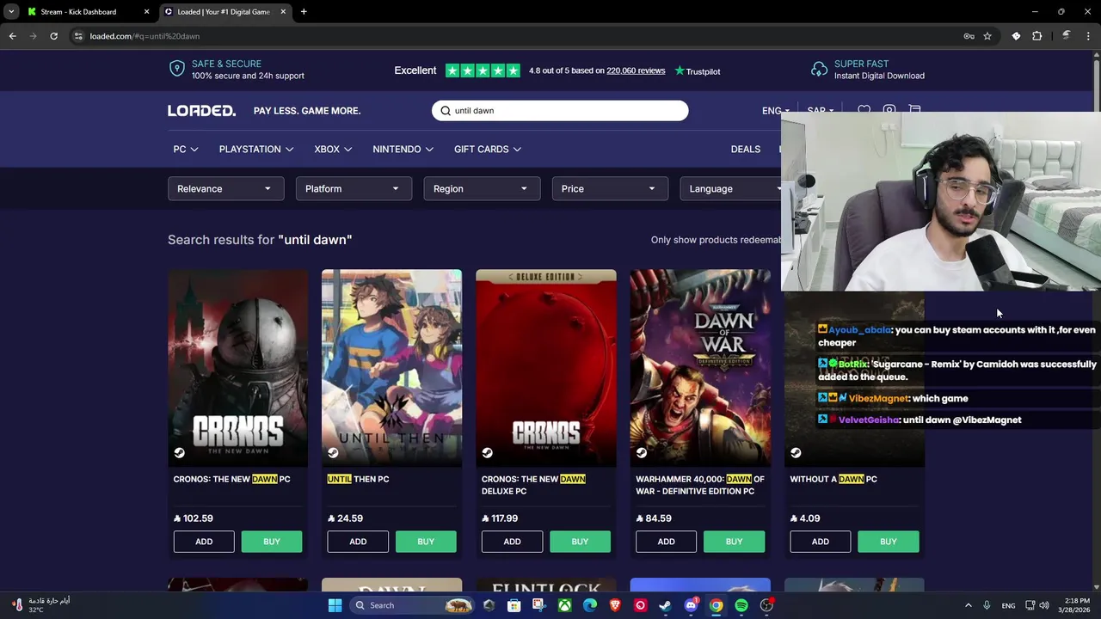Screen dimensions: 1101x619
Task: Add Until Then PC to cart
Action: 358,542
